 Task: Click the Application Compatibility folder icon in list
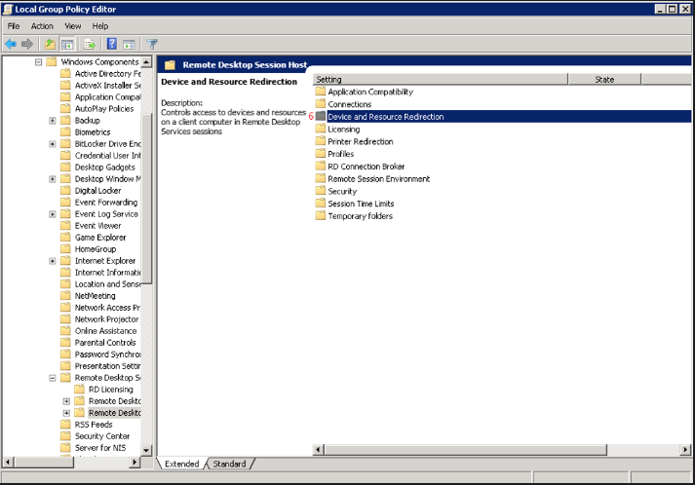pos(321,92)
